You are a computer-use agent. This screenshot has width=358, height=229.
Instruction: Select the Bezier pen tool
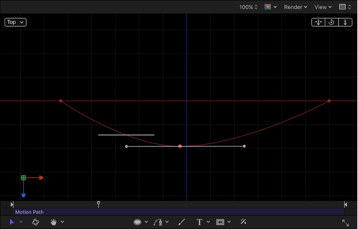tap(159, 222)
